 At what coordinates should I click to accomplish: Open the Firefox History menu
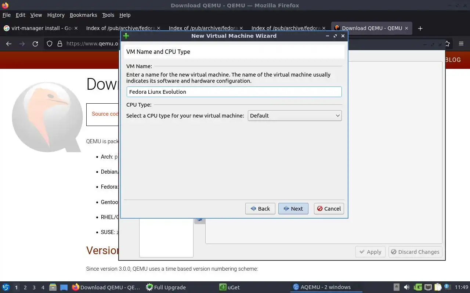56,15
